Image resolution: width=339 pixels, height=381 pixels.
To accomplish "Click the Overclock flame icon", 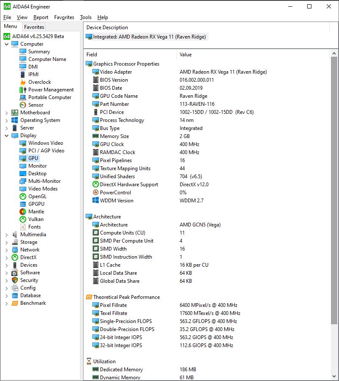I will point(23,82).
